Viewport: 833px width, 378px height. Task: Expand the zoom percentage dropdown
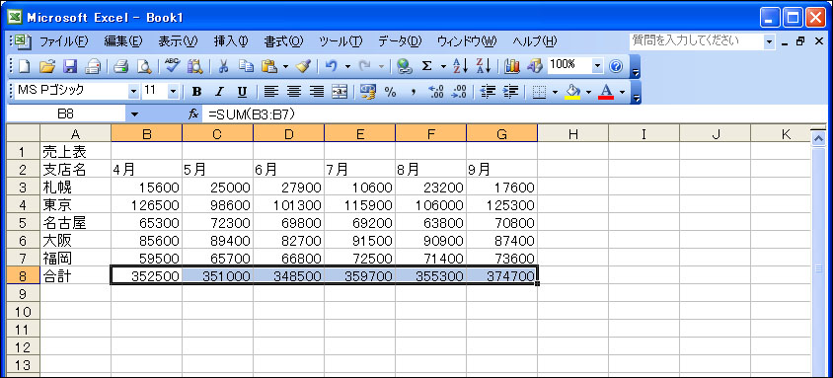point(599,66)
